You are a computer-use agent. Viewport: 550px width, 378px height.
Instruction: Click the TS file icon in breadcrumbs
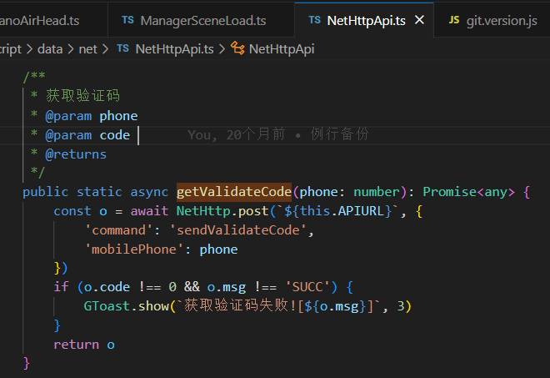(x=122, y=49)
